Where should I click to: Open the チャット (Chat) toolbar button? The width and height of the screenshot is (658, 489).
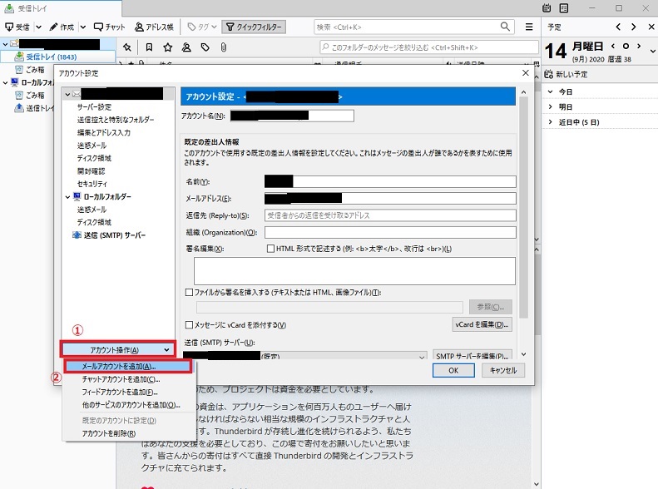tap(110, 27)
